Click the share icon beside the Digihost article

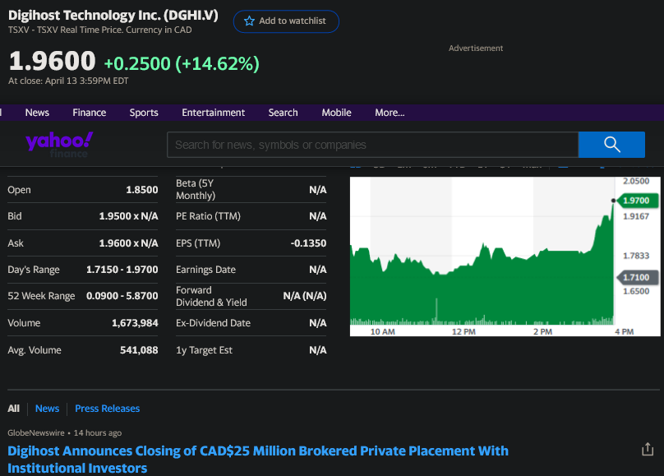648,450
